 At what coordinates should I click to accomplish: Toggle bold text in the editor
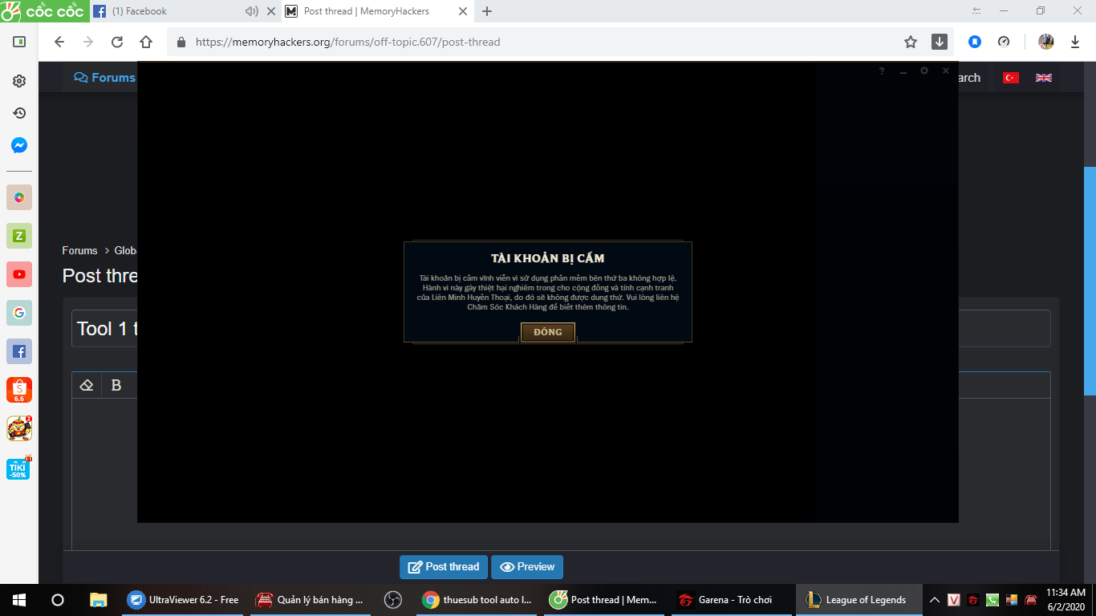click(116, 385)
